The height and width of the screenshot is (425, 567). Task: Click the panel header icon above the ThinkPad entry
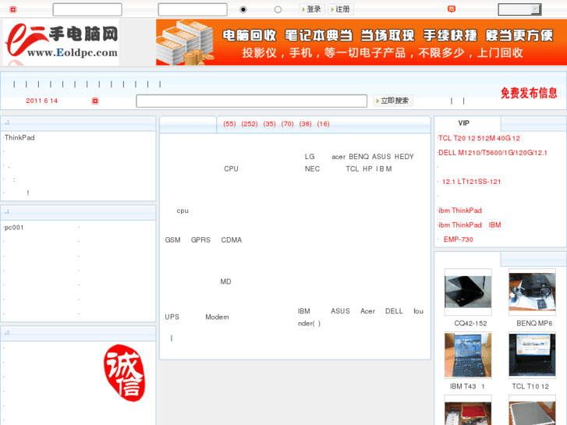[x=7, y=123]
